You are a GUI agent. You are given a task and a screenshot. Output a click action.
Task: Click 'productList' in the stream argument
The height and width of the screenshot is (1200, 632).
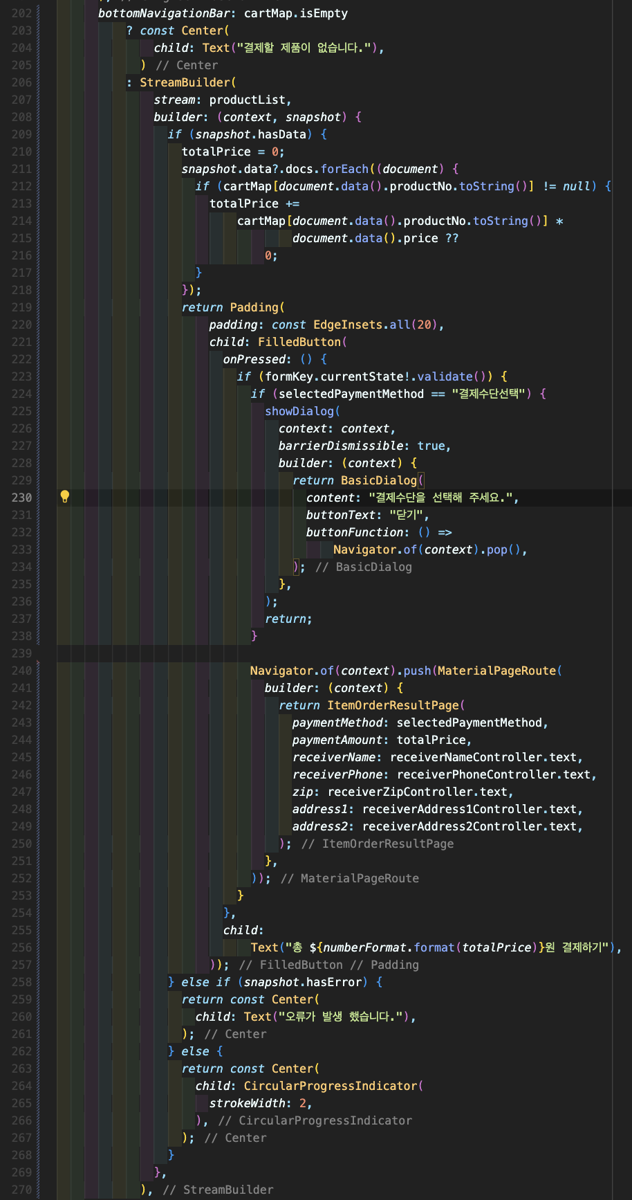(x=248, y=100)
